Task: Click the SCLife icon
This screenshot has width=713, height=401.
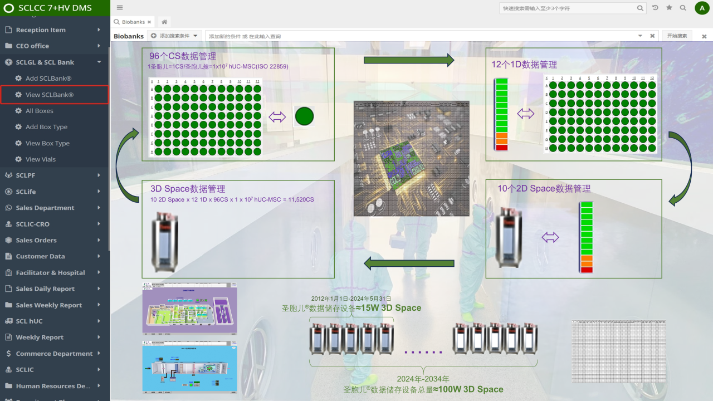Action: click(8, 192)
